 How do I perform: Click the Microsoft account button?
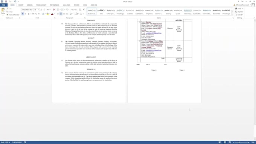point(243,5)
